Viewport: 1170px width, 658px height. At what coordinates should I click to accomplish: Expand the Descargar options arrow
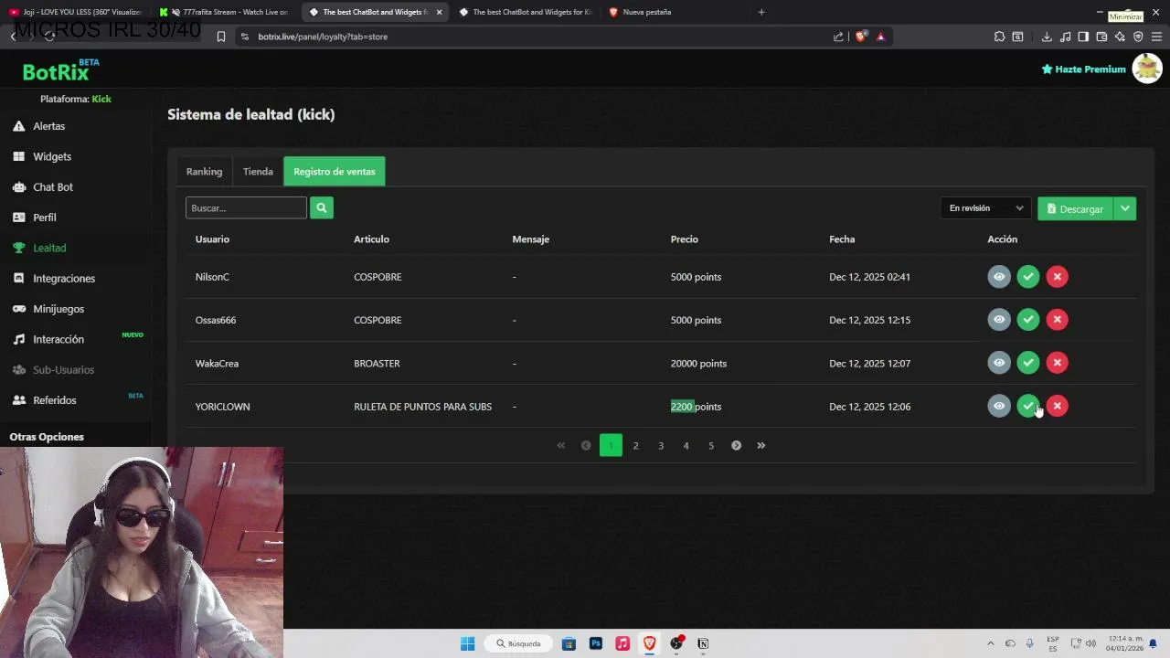(1125, 208)
